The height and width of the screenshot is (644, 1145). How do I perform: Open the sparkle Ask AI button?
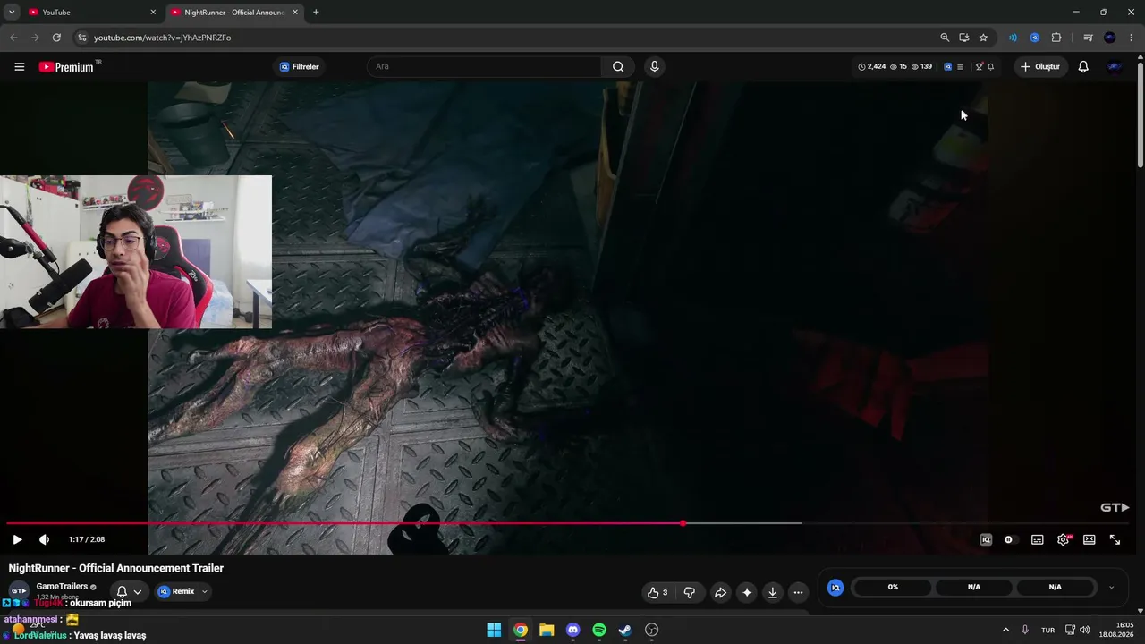click(x=747, y=592)
